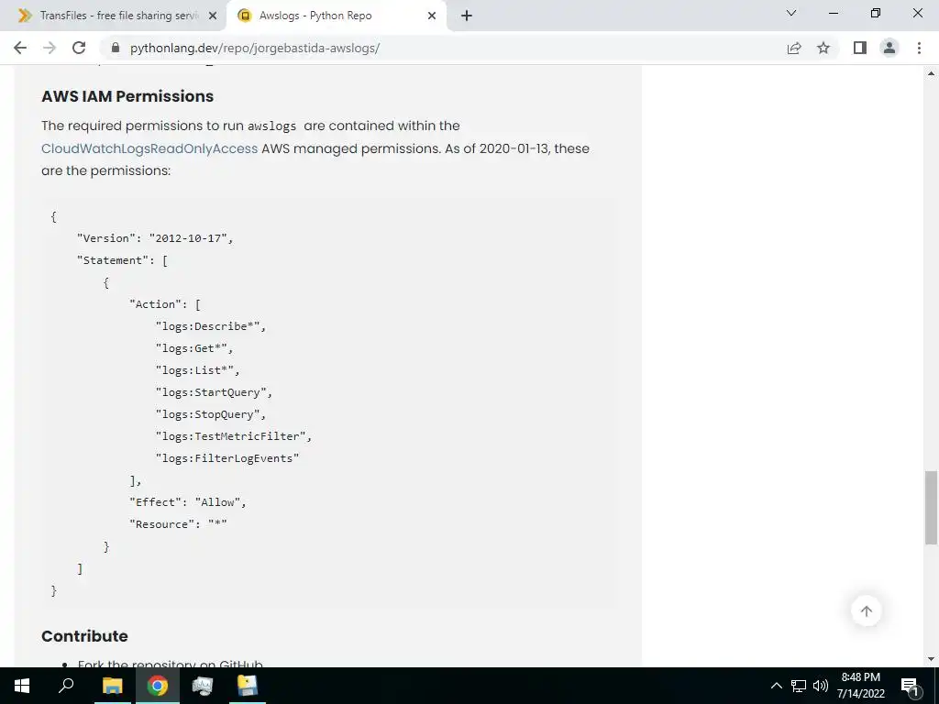The width and height of the screenshot is (939, 704).
Task: Jump to top with arrow button
Action: pyautogui.click(x=866, y=610)
